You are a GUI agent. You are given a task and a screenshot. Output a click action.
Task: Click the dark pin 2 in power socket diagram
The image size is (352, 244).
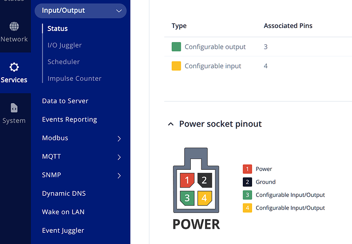[204, 180]
